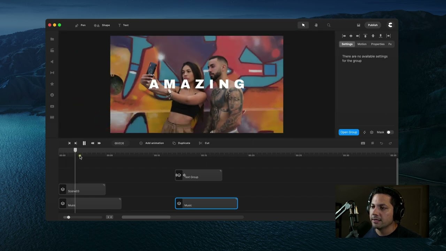Select the Text Group clip on timeline
446x251 pixels.
pyautogui.click(x=199, y=175)
